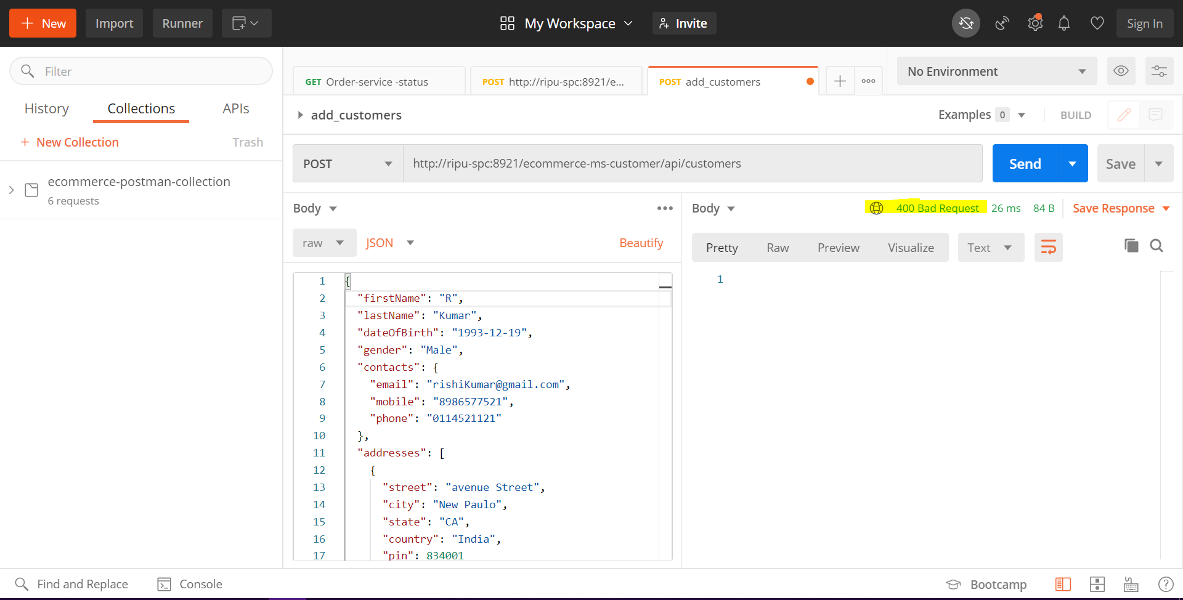Image resolution: width=1183 pixels, height=600 pixels.
Task: Open the raw body type dropdown
Action: 324,243
